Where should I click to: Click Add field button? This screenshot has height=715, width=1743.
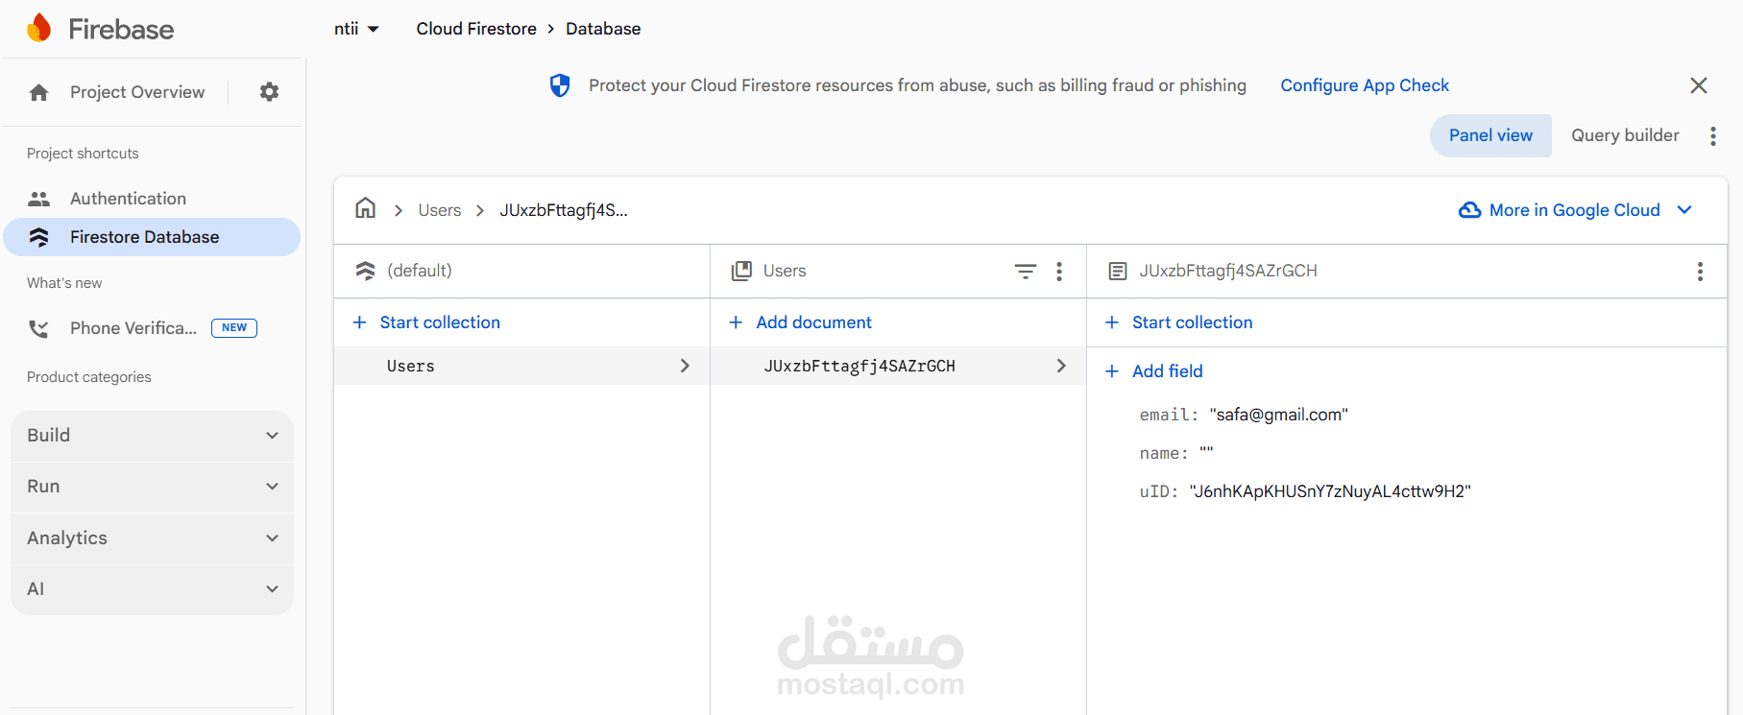(x=1166, y=371)
